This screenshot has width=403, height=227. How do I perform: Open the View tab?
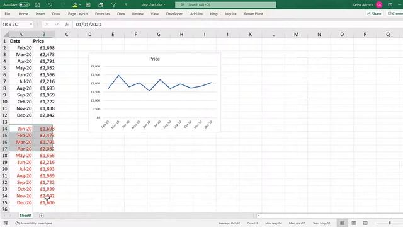click(x=154, y=14)
